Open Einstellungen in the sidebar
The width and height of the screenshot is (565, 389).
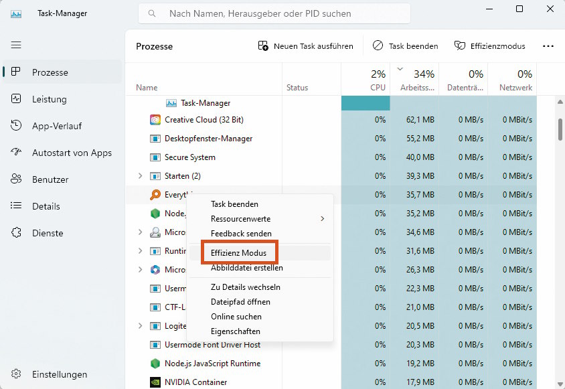click(x=62, y=374)
